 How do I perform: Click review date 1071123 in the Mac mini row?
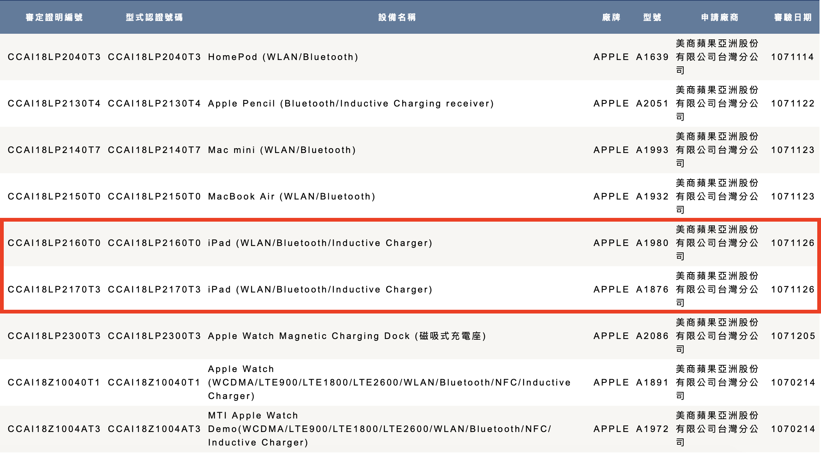(792, 150)
